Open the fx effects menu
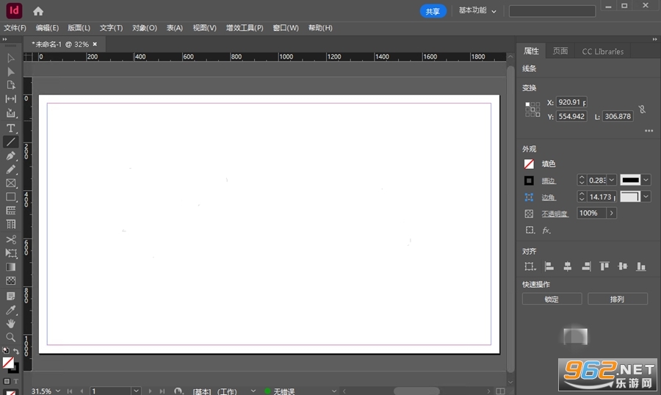Image resolution: width=661 pixels, height=395 pixels. click(546, 230)
